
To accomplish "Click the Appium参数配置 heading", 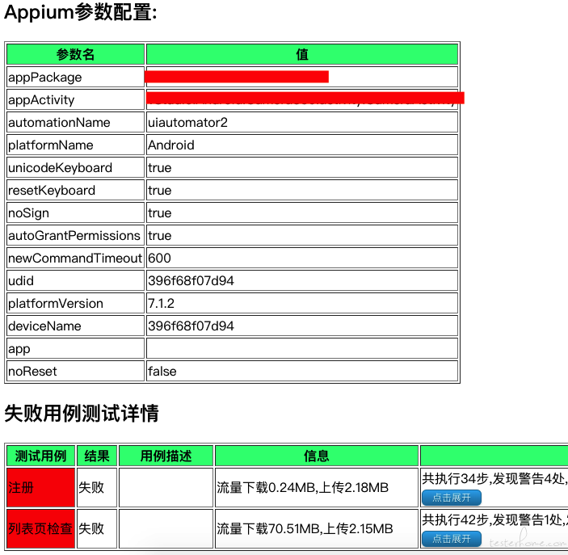I will (x=81, y=12).
